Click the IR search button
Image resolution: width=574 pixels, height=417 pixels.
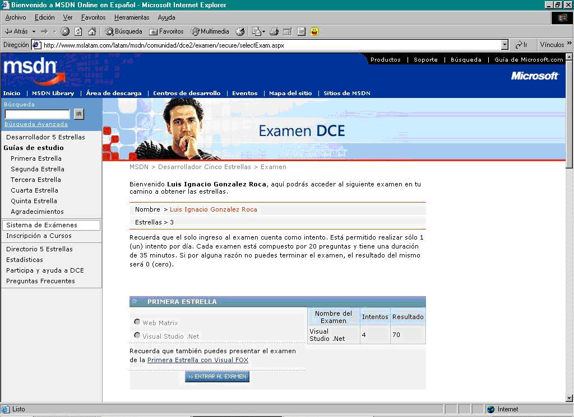pos(78,114)
